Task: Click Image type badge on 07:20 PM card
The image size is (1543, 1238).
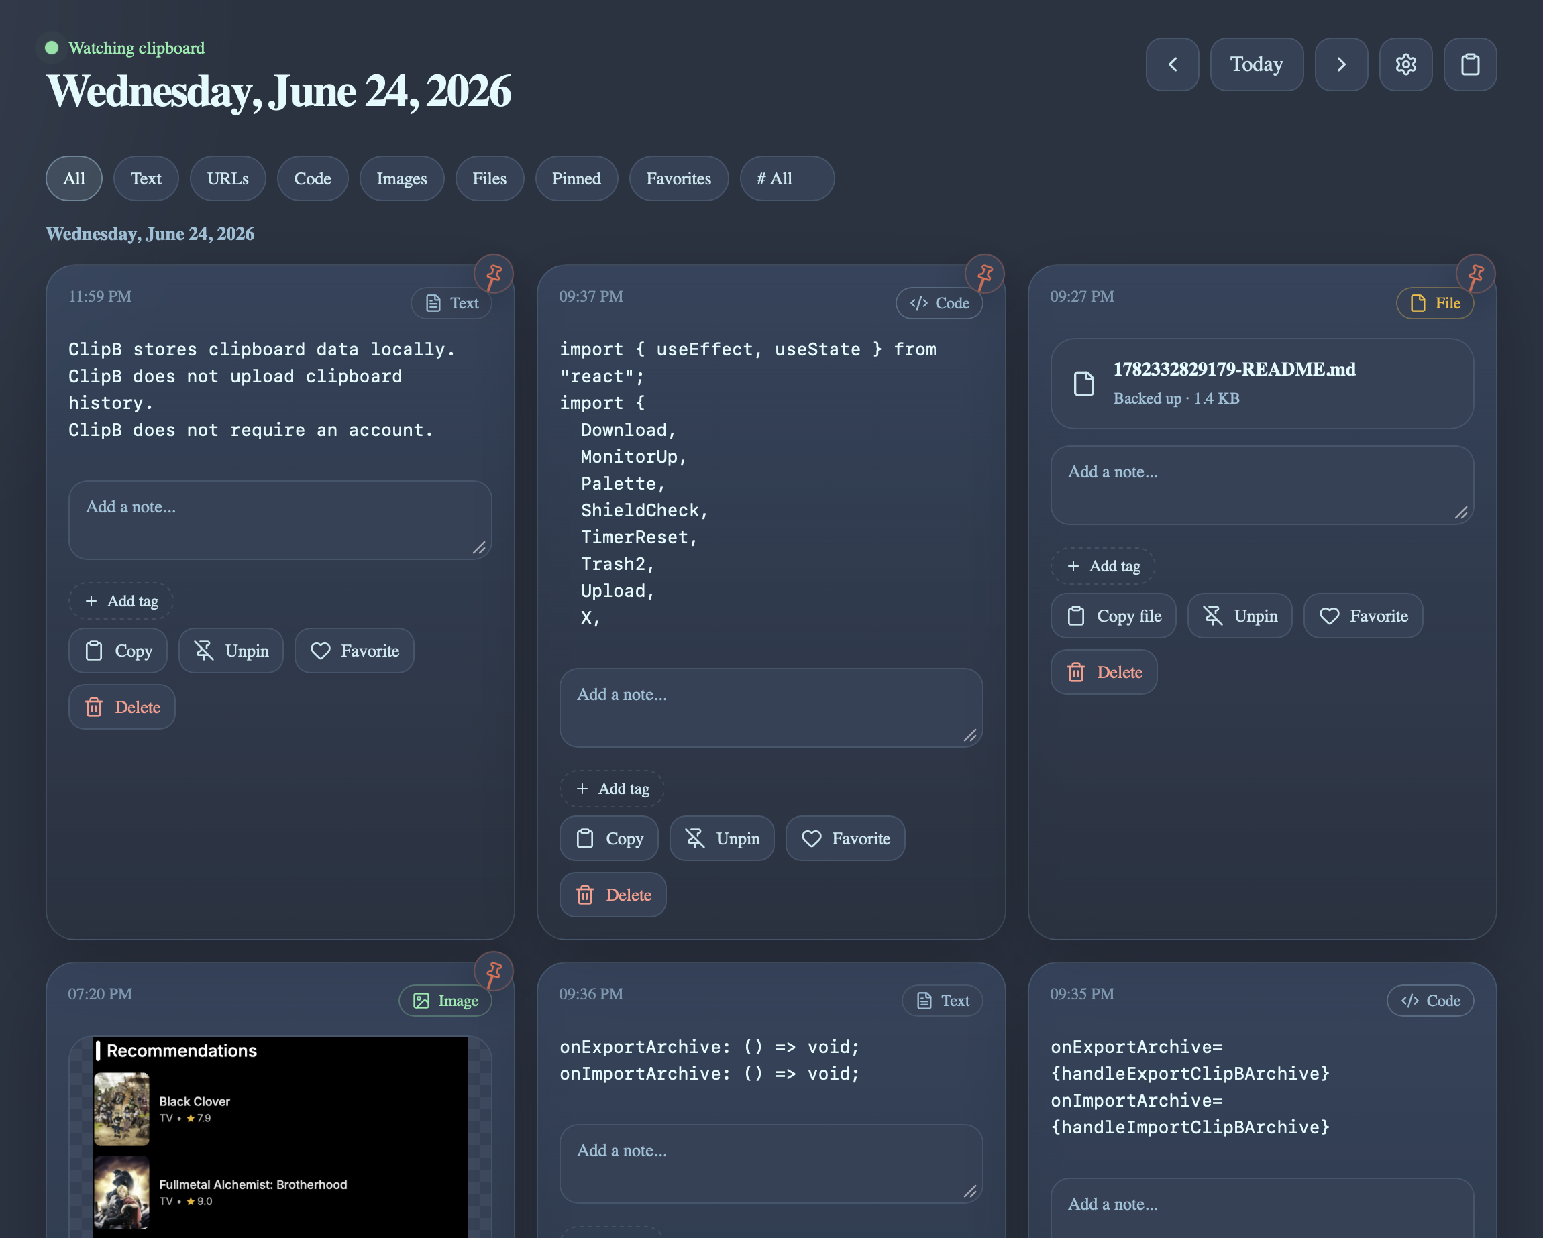Action: coord(445,1001)
